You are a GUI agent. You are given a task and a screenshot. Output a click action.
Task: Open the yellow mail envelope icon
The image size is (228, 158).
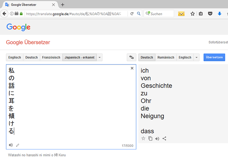click(x=181, y=14)
